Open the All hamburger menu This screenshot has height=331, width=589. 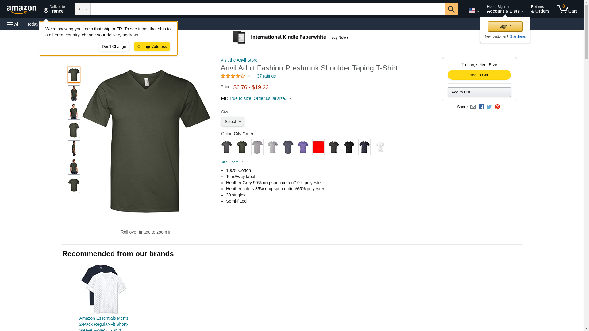13,24
